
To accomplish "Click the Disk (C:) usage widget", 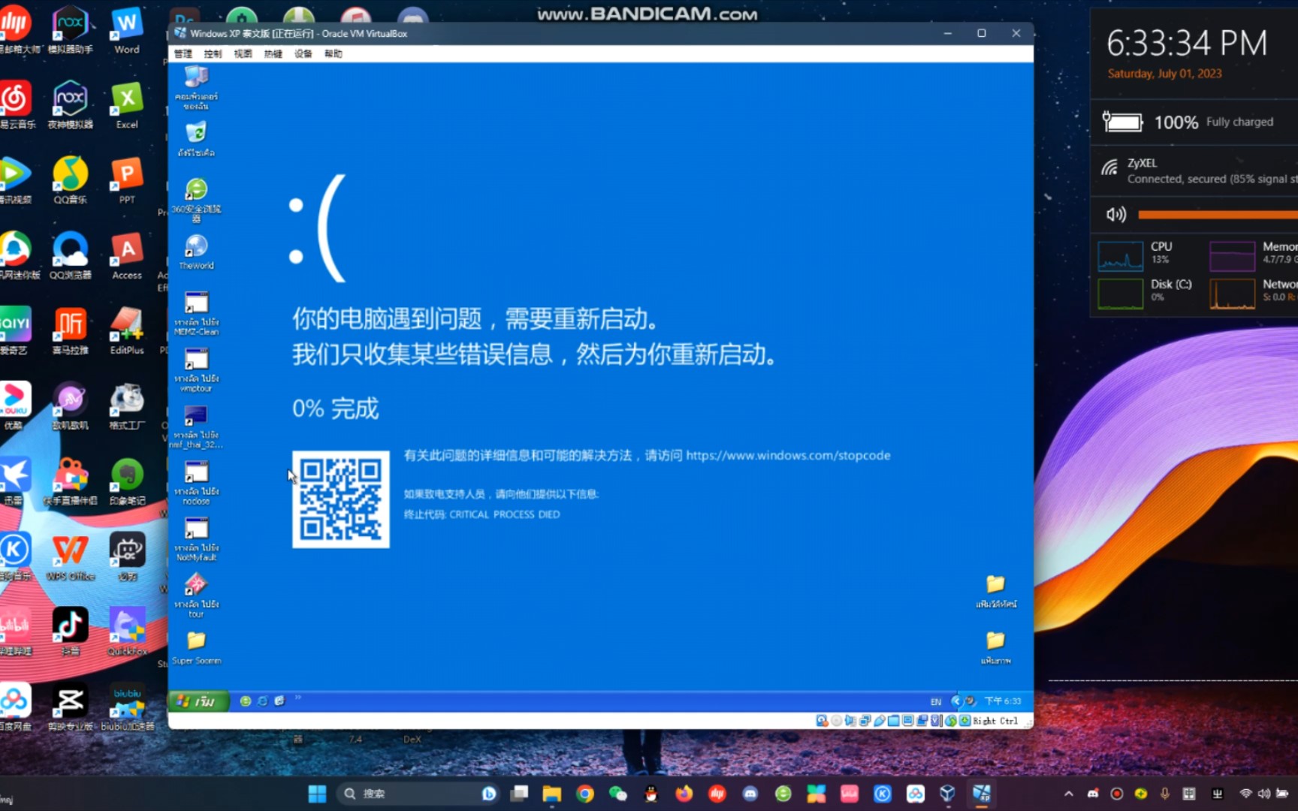I will (x=1121, y=294).
